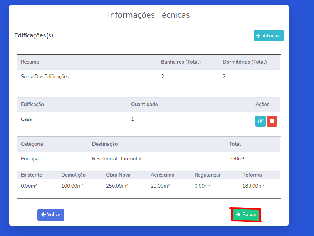
Task: Click the Obra Nova header
Action: (x=118, y=175)
